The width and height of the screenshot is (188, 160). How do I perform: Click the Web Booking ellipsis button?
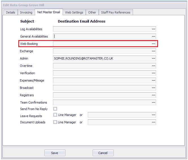[x=154, y=44]
